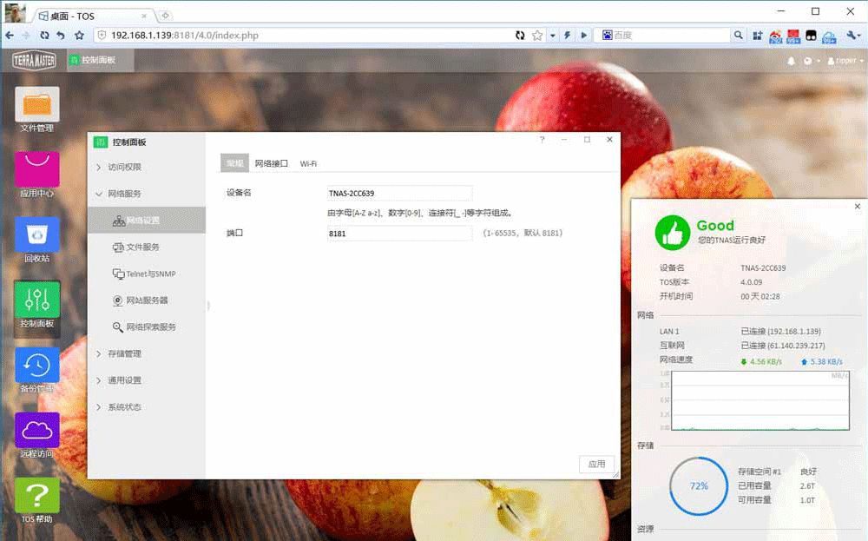Click the notification bell icon
This screenshot has width=868, height=541.
[x=791, y=61]
